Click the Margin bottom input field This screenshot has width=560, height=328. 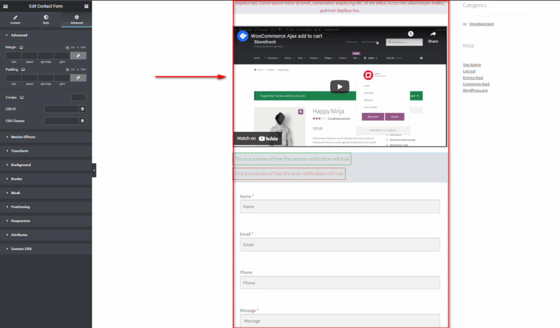46,56
